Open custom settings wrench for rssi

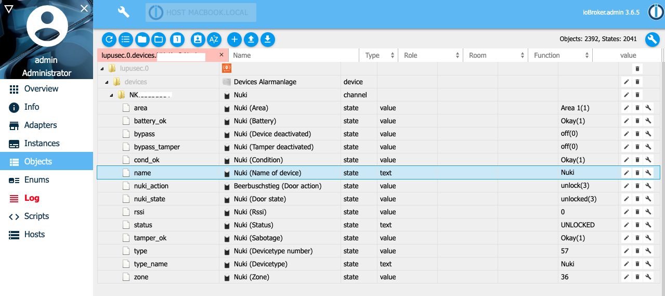648,212
